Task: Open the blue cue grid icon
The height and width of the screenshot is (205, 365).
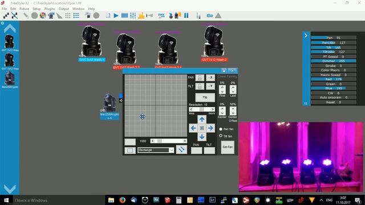Action: click(x=124, y=15)
